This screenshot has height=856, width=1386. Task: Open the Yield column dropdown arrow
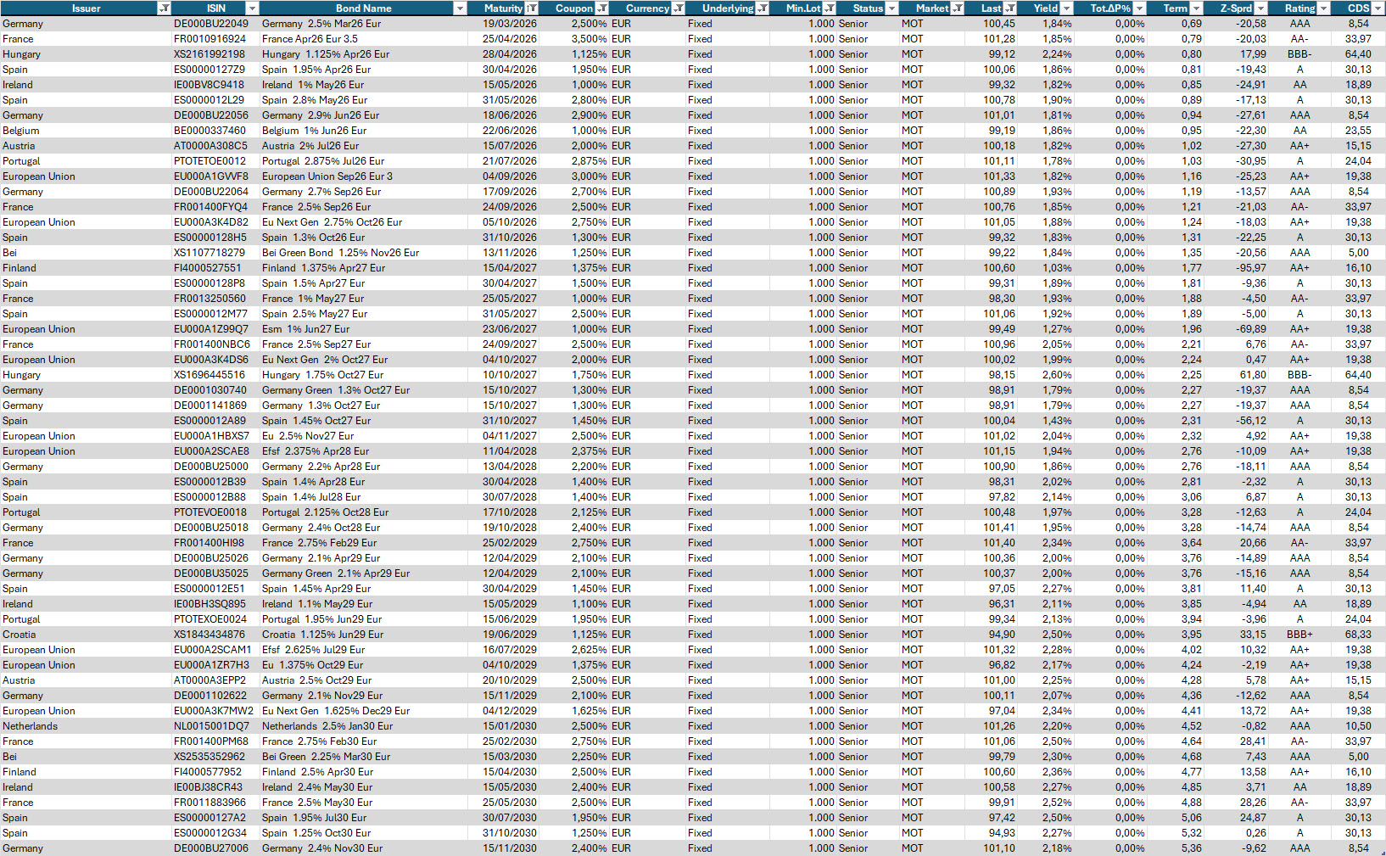pos(1067,8)
